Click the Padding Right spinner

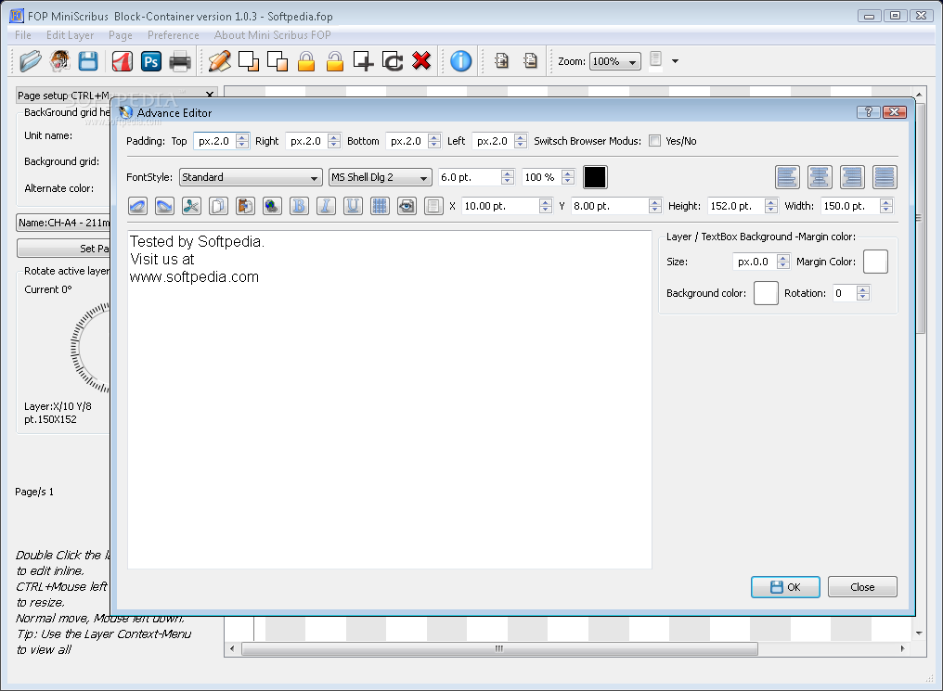click(313, 141)
